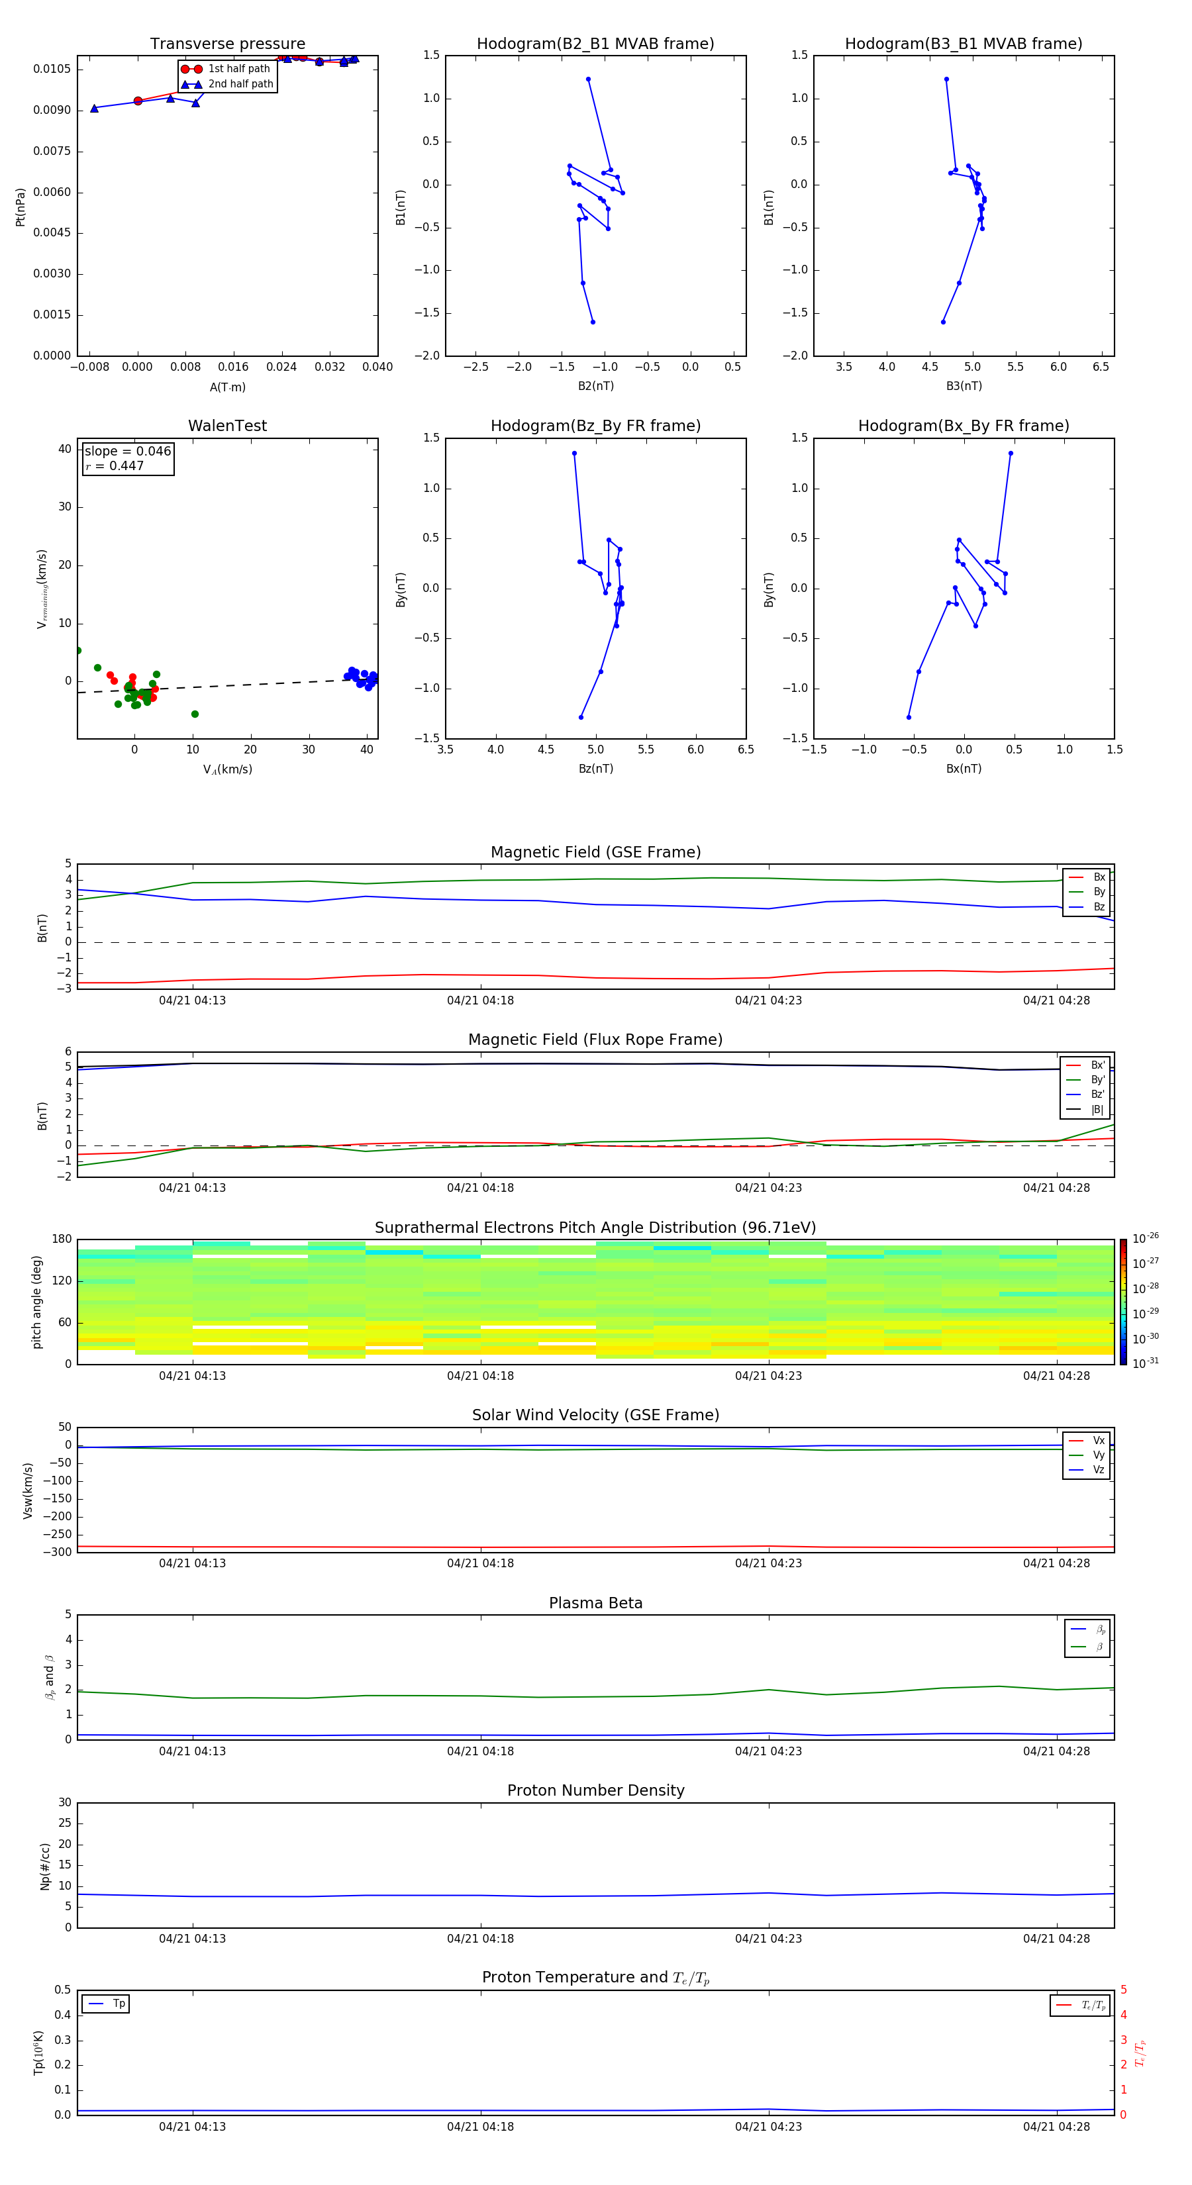Image resolution: width=1192 pixels, height=2185 pixels.
Task: Select the Te/Tp legend entry
Action: pos(1081,2006)
